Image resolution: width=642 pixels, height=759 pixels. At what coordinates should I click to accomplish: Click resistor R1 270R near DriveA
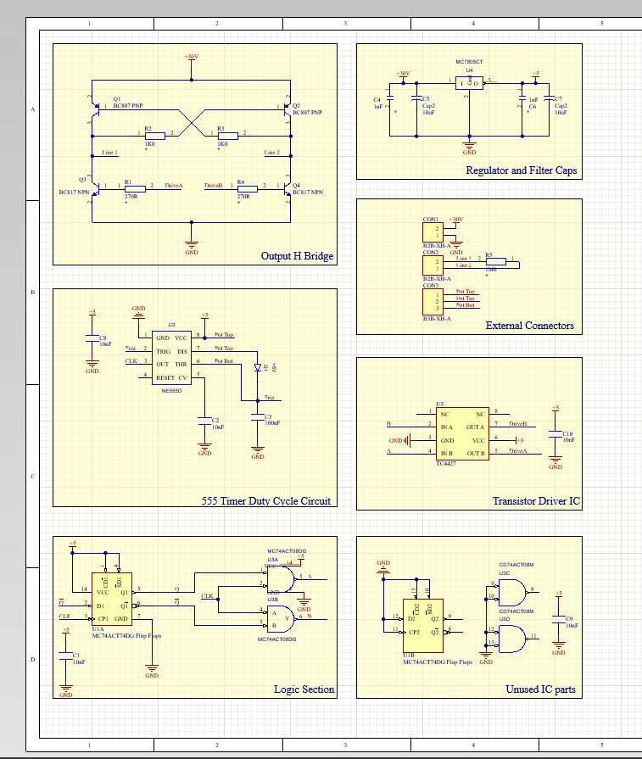135,188
